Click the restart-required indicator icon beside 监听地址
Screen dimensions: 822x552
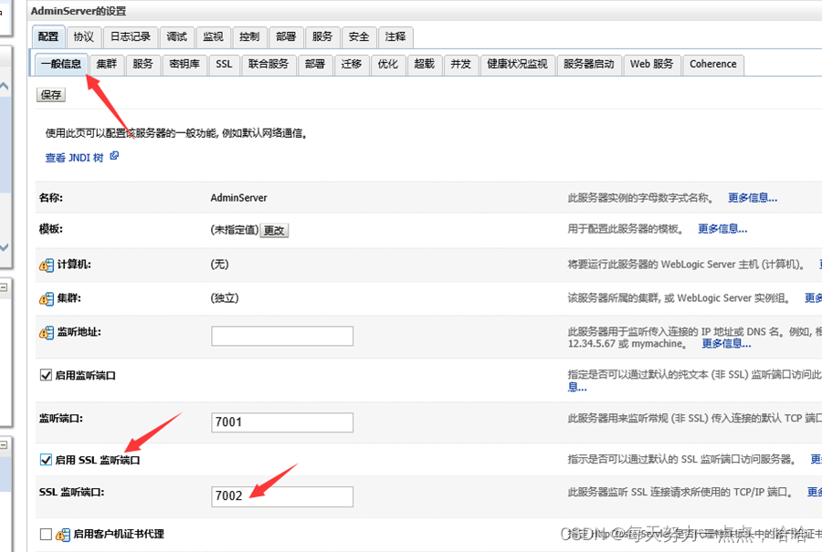point(46,333)
